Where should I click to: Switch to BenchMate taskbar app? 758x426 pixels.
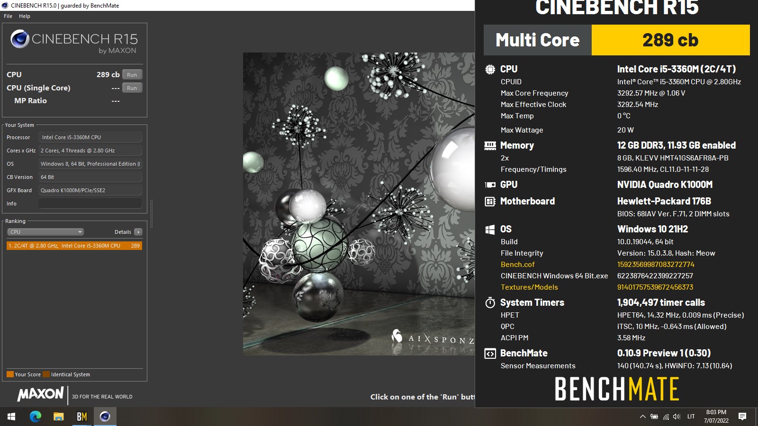tap(81, 417)
